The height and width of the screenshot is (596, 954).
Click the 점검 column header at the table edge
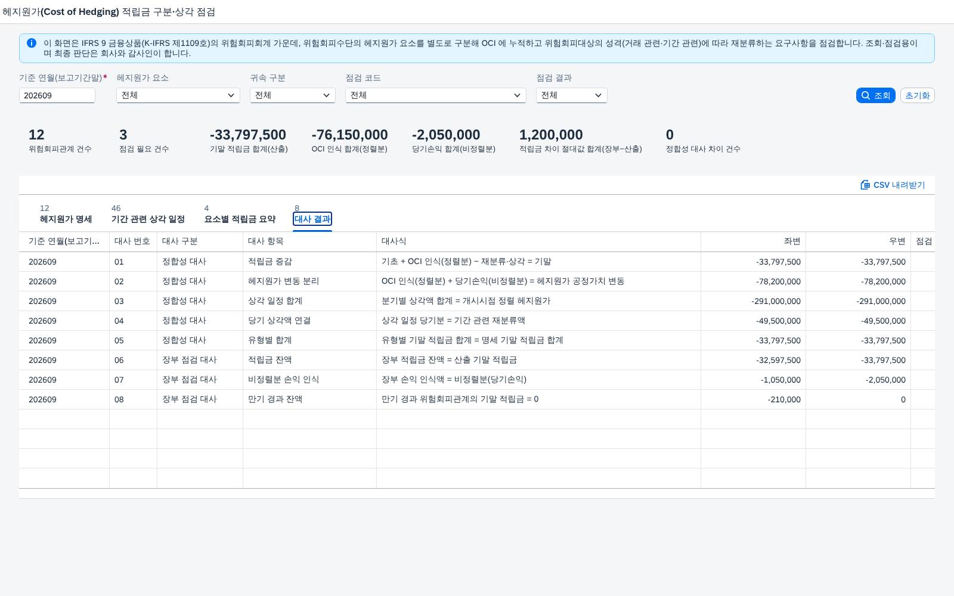pos(923,241)
